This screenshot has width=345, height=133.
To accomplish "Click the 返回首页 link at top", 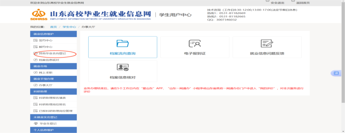I will point(303,3).
